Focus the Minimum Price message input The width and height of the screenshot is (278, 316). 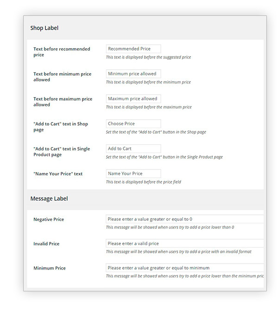184,268
